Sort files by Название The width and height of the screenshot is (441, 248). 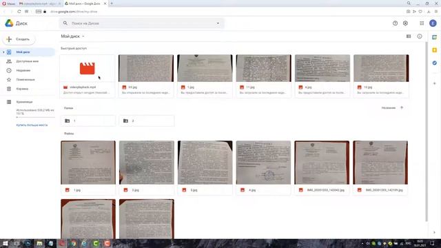point(389,107)
